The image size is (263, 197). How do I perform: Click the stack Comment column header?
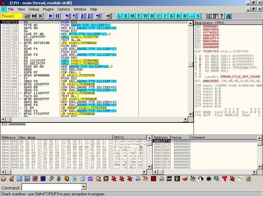pos(224,137)
